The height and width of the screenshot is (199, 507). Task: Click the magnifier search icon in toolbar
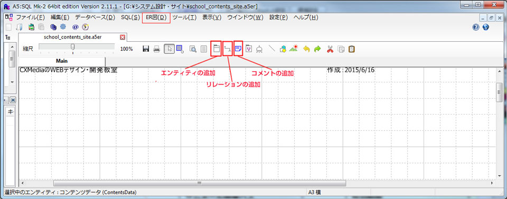[x=193, y=49]
